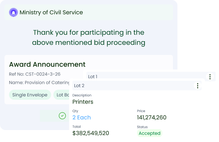The height and width of the screenshot is (142, 219).
Task: Click the Description label in Lot 2
Action: click(82, 95)
